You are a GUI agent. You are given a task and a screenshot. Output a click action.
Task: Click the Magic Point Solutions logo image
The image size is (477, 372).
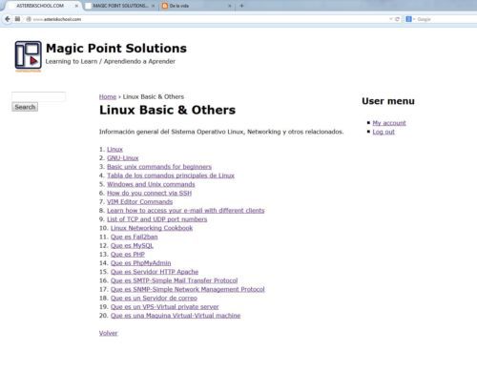click(x=28, y=55)
